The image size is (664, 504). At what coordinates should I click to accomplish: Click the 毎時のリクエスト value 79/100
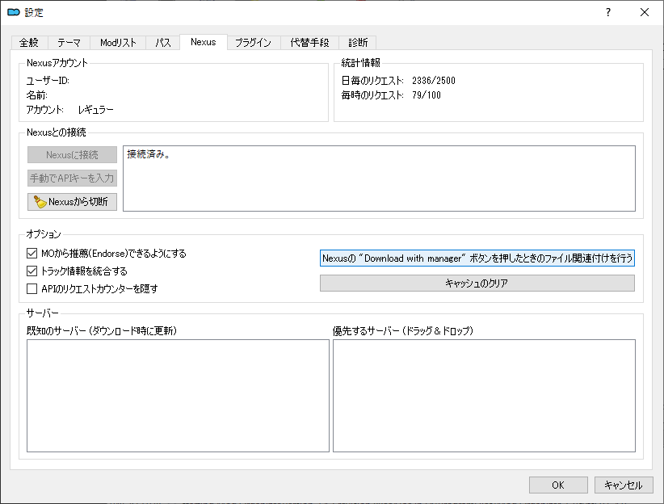[x=427, y=94]
